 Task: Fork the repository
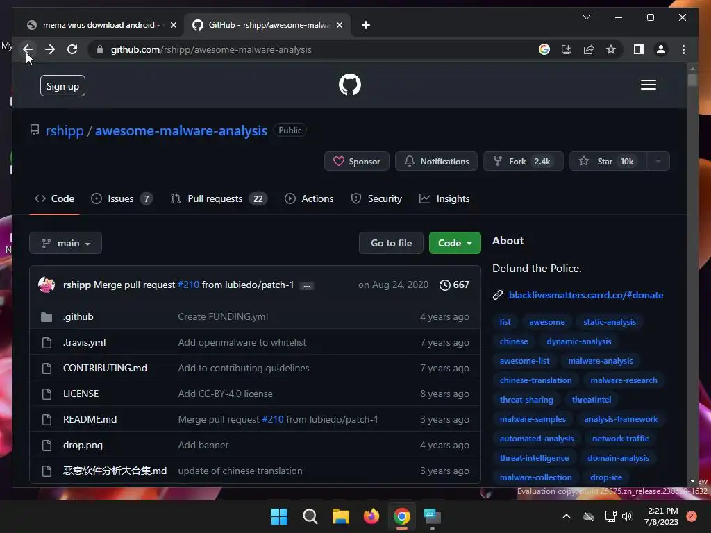pos(523,161)
